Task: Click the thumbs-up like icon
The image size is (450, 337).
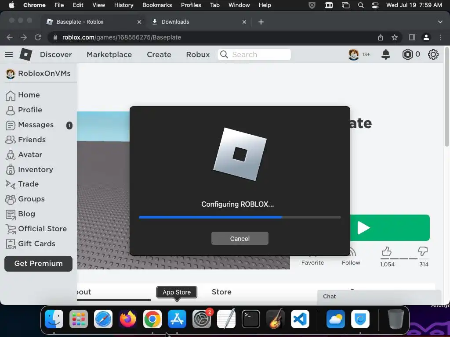Action: click(387, 251)
